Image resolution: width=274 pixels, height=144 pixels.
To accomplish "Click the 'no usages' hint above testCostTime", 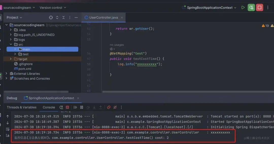I will [x=117, y=45].
